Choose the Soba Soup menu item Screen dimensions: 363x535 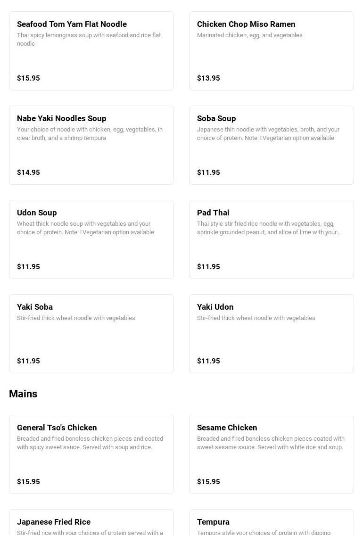(271, 145)
